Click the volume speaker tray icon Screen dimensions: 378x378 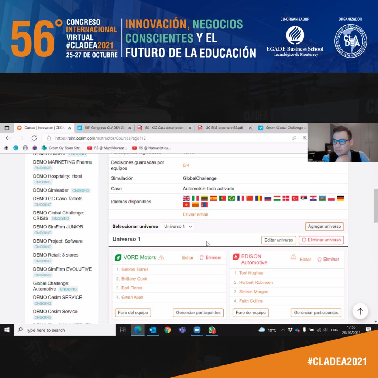[x=326, y=330]
